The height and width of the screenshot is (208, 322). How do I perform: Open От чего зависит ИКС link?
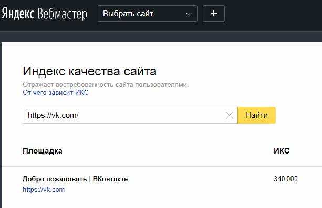coord(56,92)
